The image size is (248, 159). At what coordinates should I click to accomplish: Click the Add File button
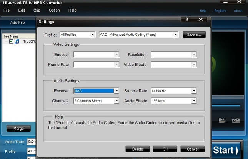(17, 23)
